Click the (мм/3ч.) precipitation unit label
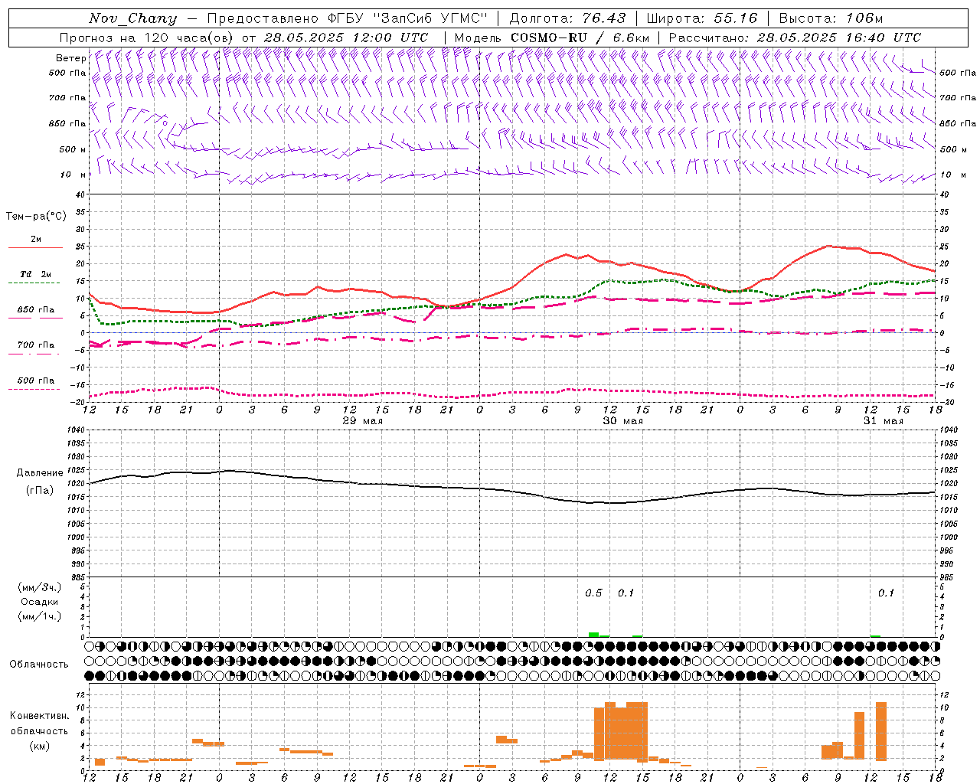Viewport: 980px width, 784px height. (39, 587)
